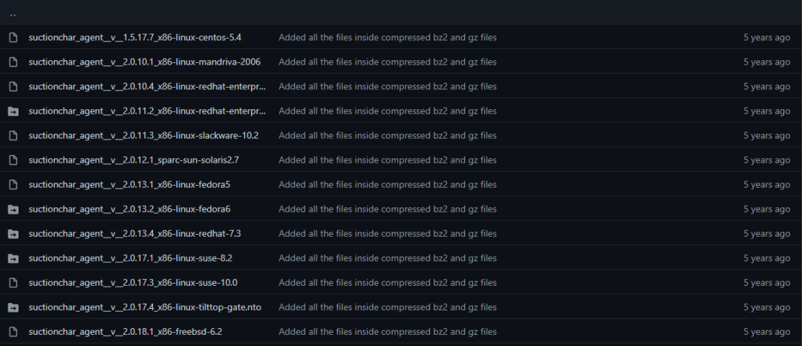The height and width of the screenshot is (346, 802).
Task: Click '5 years ago' timestamp on slackware row
Action: [x=766, y=135]
